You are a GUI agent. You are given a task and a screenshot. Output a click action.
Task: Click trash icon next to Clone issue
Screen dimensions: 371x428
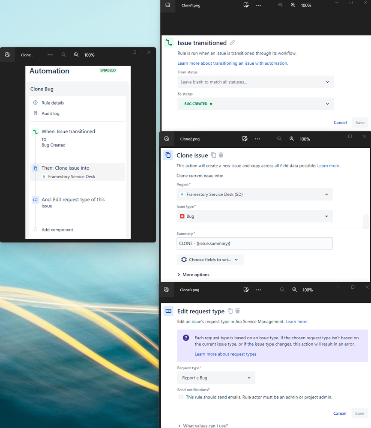click(x=221, y=155)
